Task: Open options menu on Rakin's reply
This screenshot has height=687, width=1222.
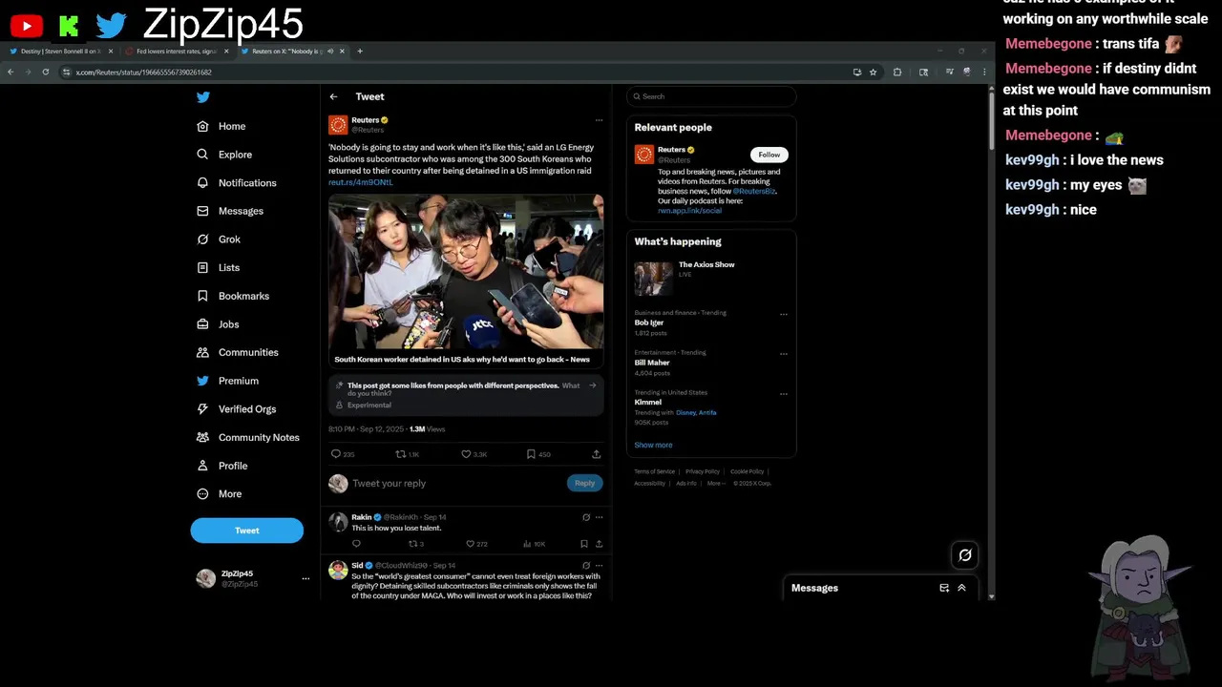Action: pyautogui.click(x=599, y=517)
